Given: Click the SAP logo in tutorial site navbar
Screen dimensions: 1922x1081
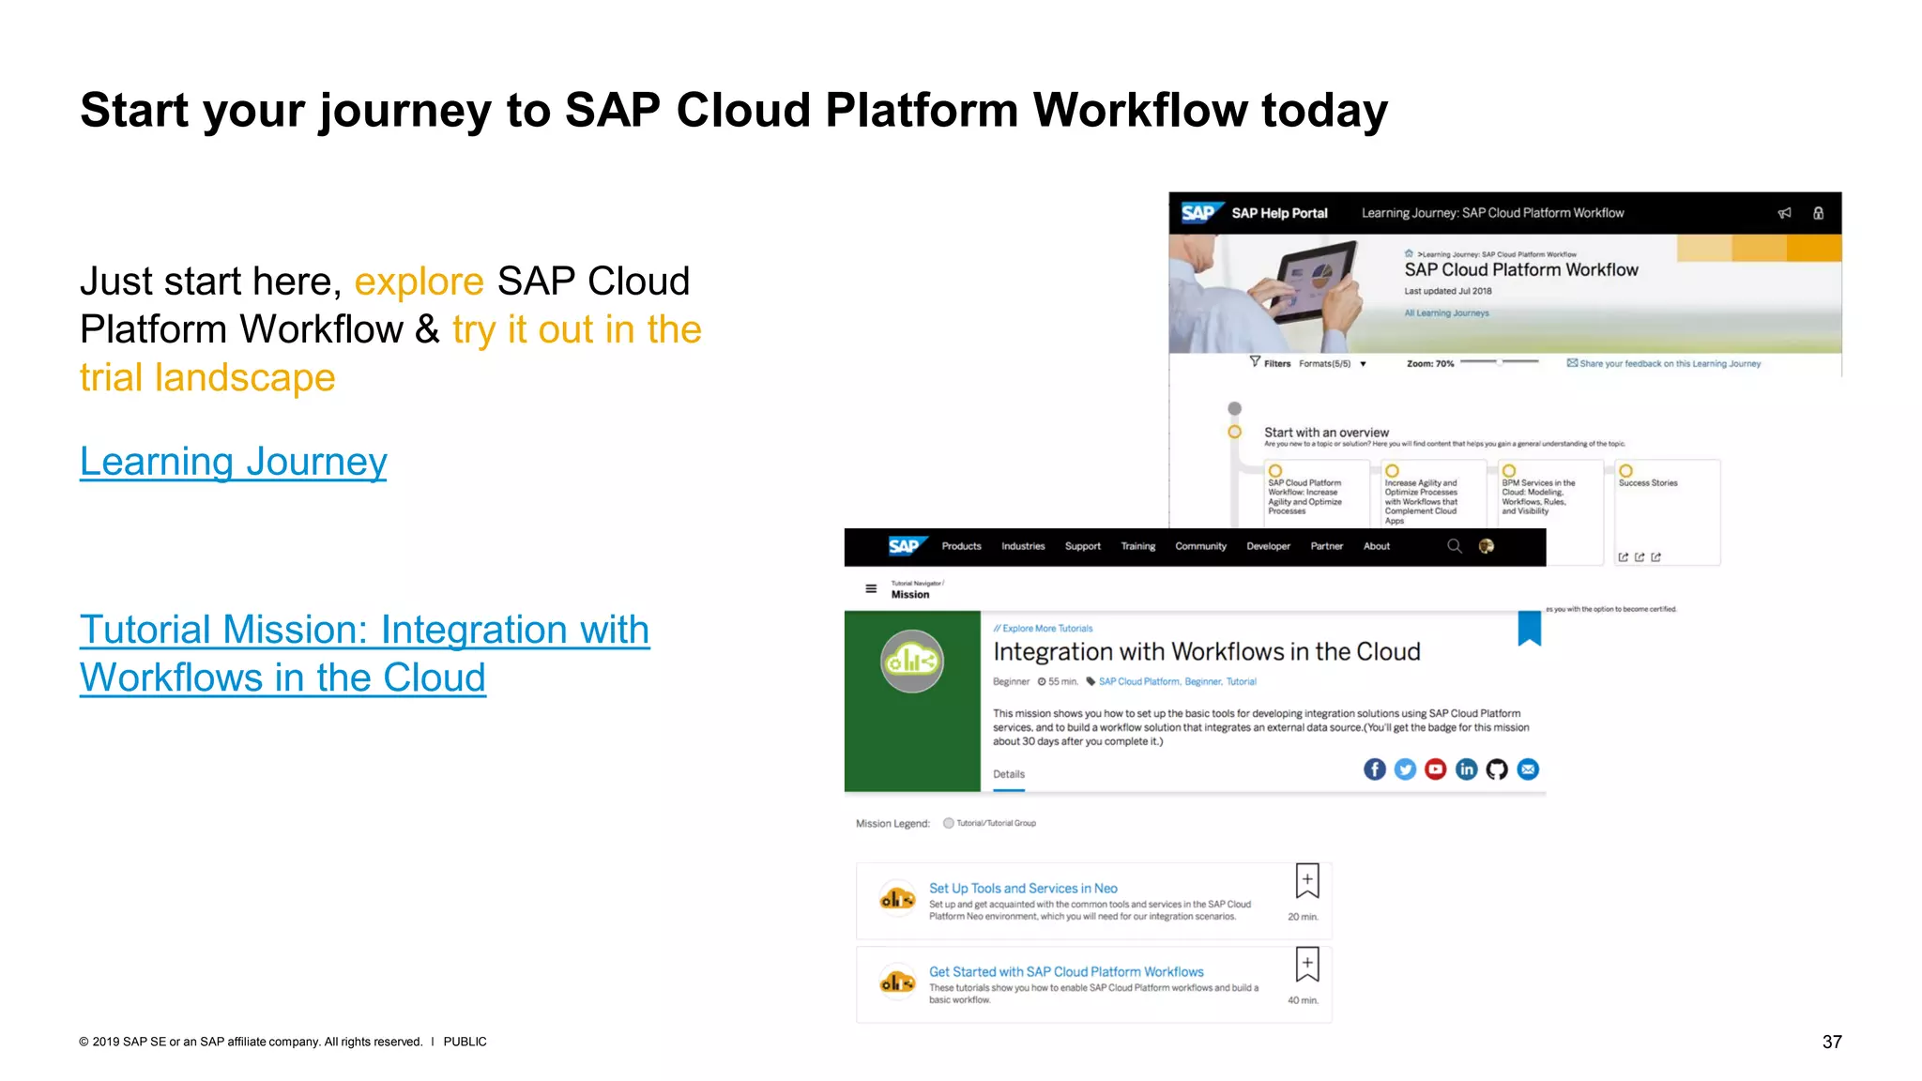Looking at the screenshot, I should [x=907, y=546].
